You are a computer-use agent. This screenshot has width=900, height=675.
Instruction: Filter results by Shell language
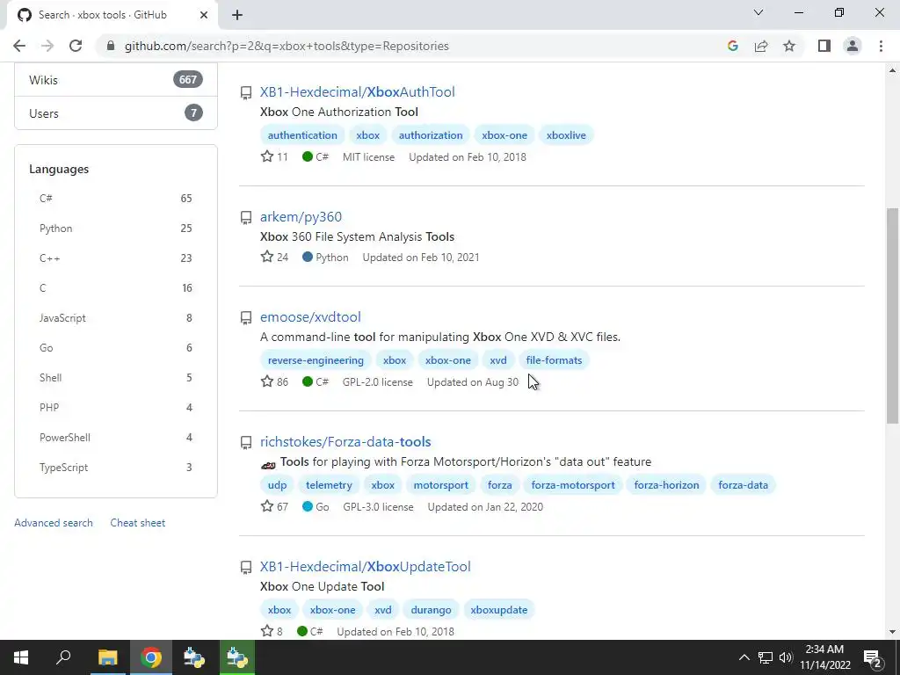click(x=116, y=377)
